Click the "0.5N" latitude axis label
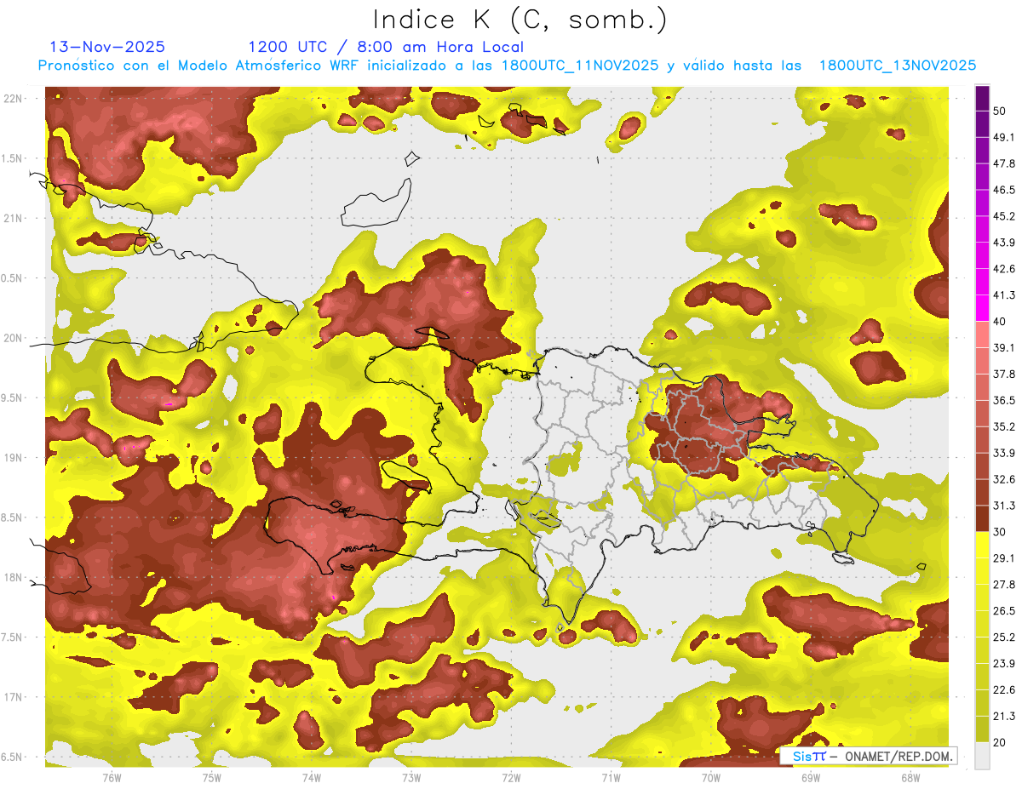 [x=12, y=278]
